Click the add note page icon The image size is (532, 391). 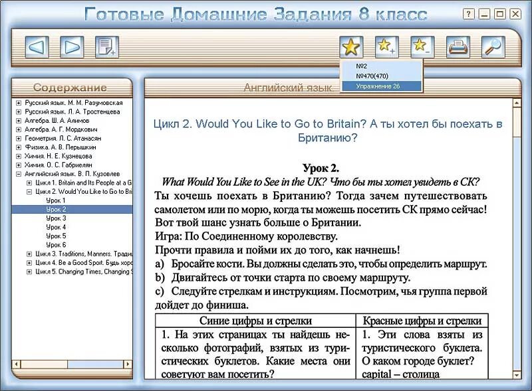click(107, 46)
